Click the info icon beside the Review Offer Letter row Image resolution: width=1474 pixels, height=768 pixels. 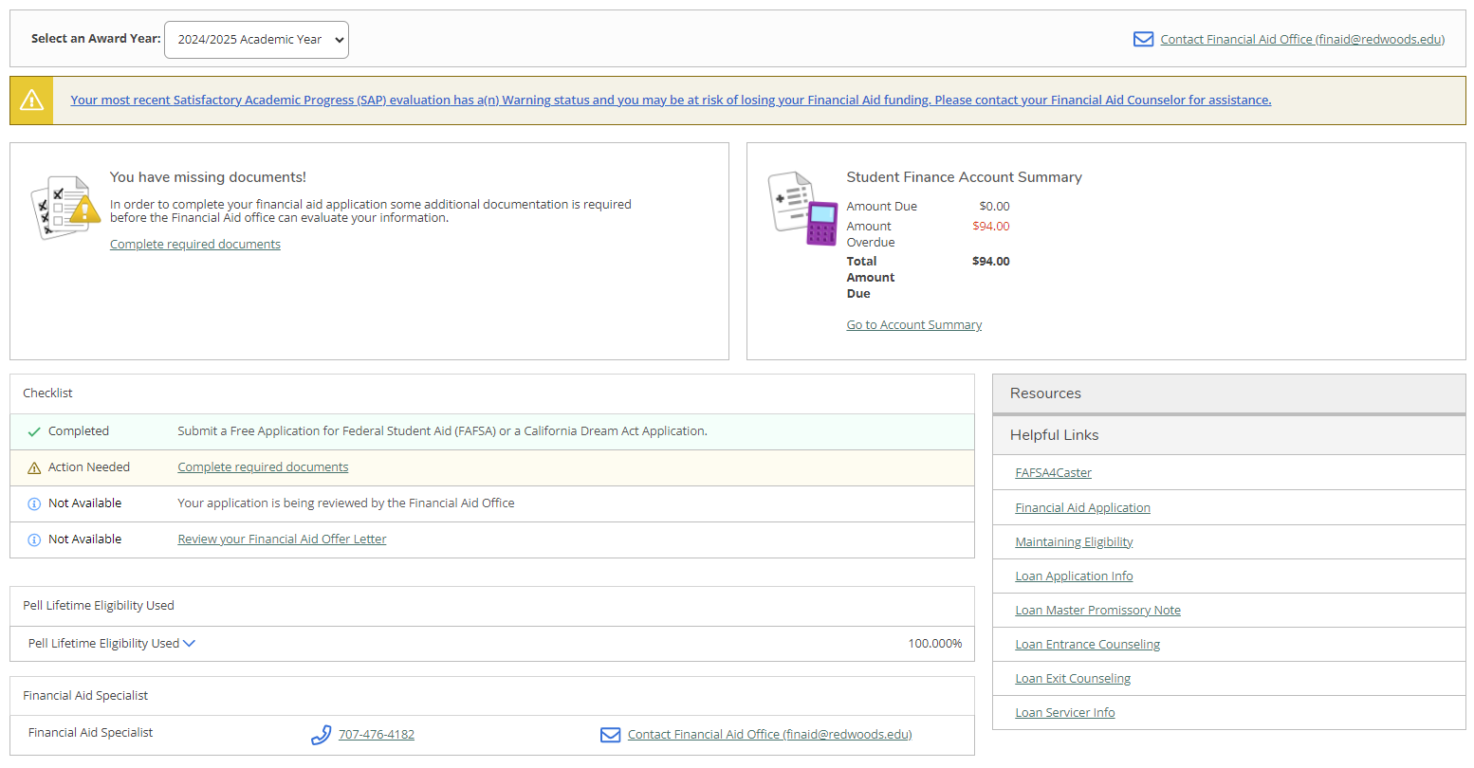pyautogui.click(x=34, y=539)
